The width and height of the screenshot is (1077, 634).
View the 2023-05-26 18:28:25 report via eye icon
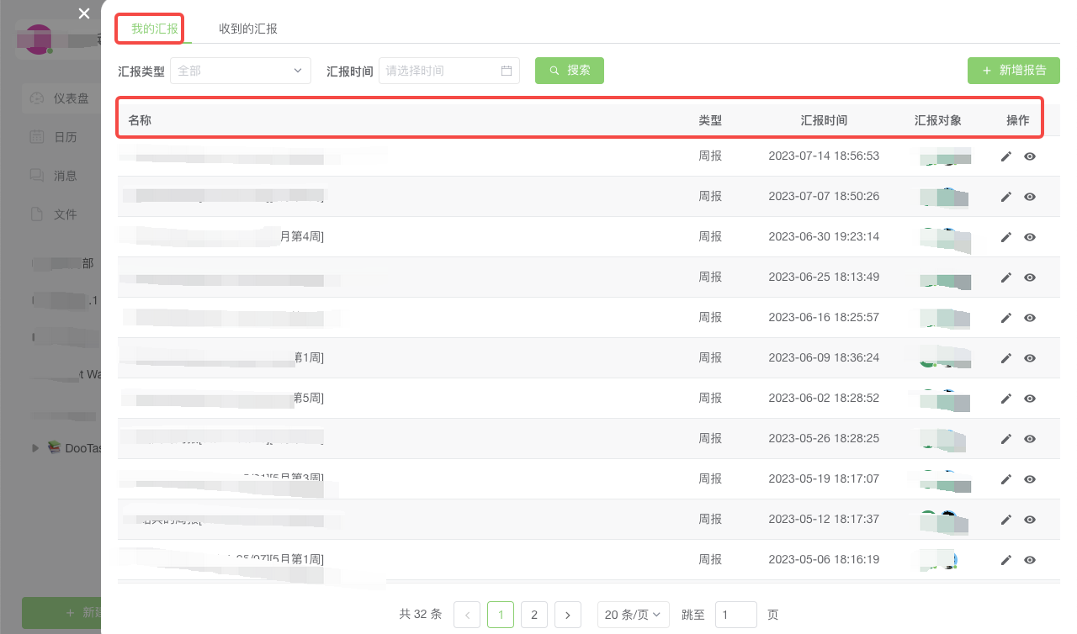coord(1029,439)
